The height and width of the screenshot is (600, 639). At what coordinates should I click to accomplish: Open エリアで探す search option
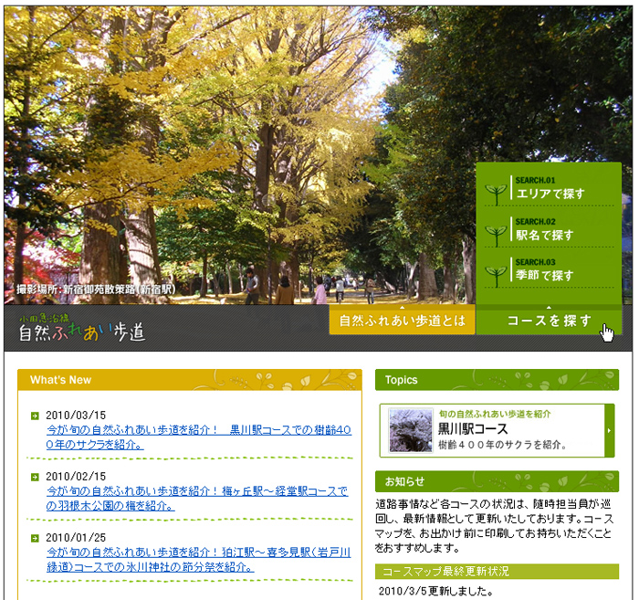pos(550,194)
